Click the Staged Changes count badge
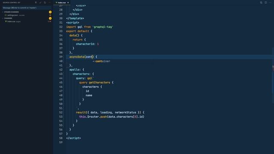 click(50, 12)
